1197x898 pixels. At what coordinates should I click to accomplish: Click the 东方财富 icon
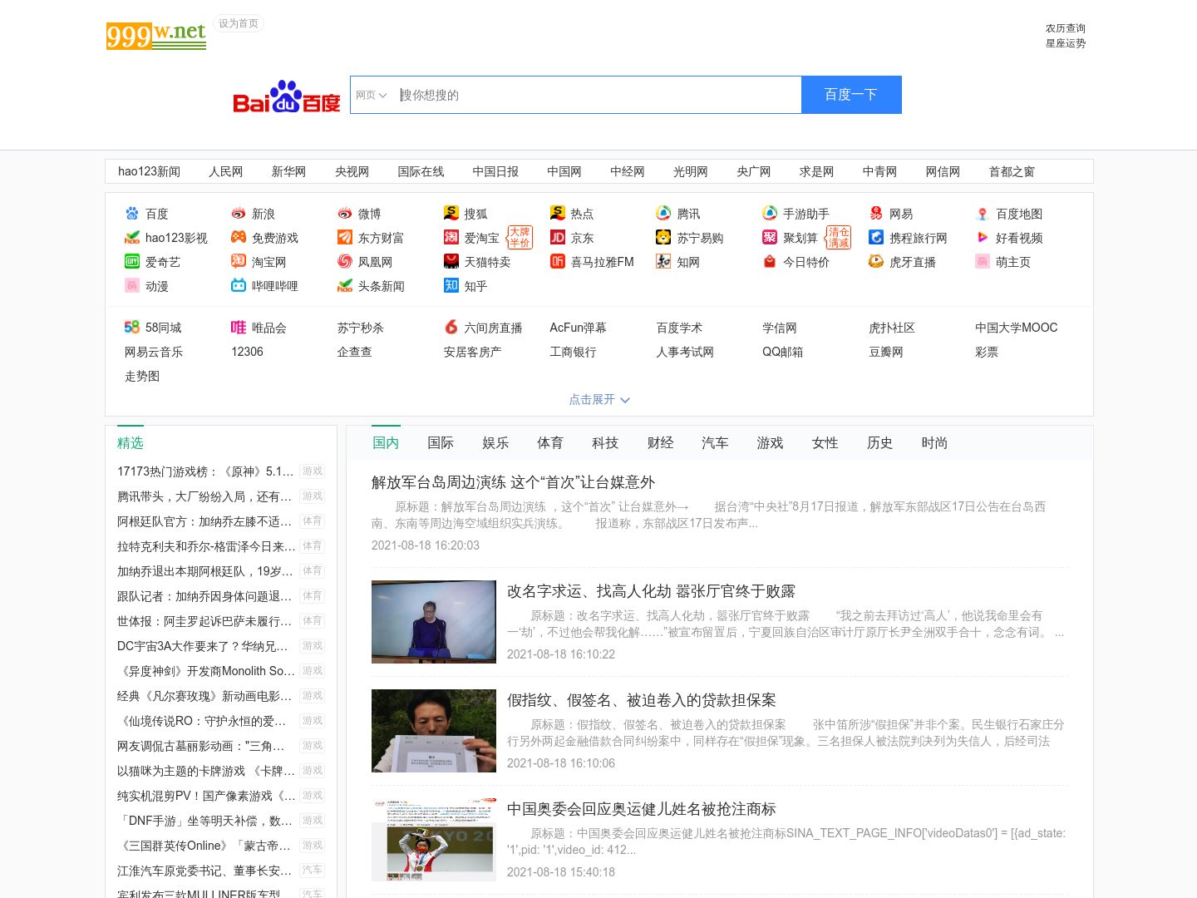345,238
